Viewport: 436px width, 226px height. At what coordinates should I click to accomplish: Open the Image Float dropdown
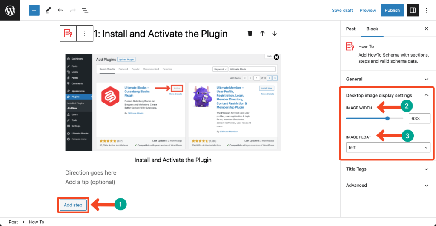pos(388,147)
